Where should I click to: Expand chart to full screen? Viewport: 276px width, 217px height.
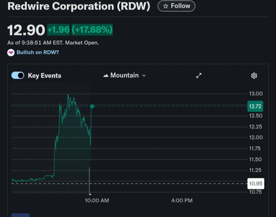(199, 75)
